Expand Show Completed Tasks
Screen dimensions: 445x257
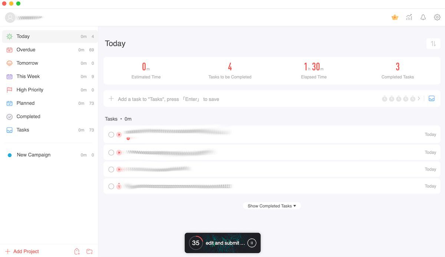272,206
